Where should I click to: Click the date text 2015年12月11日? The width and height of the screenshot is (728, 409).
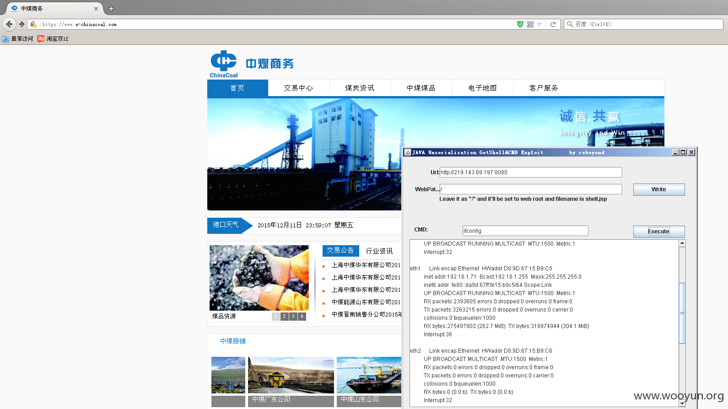pos(280,225)
